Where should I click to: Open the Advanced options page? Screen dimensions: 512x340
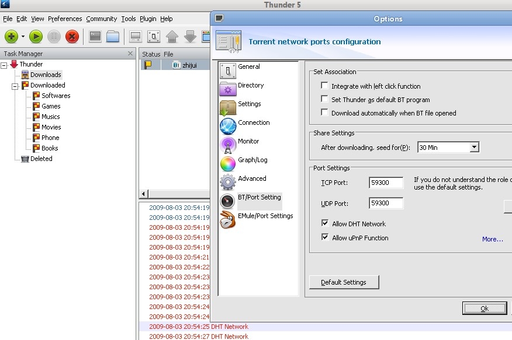tap(252, 178)
